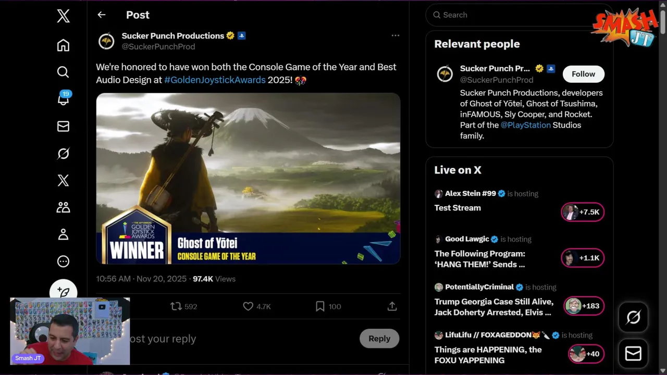Join Alex Stein's Test Stream live
Screen dimensions: 667x375
pyautogui.click(x=583, y=212)
